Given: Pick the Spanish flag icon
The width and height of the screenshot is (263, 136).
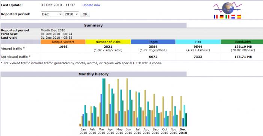Looking at the screenshot, I should click(239, 17).
